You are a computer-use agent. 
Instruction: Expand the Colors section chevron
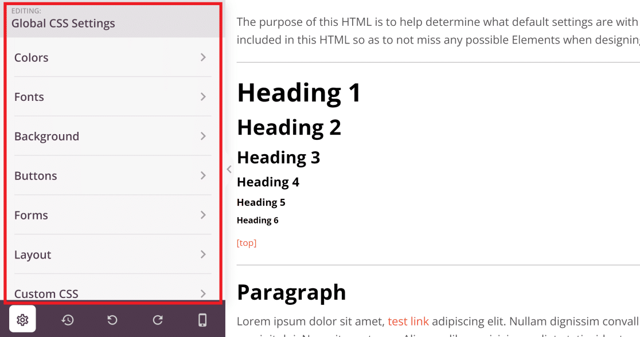coord(203,57)
